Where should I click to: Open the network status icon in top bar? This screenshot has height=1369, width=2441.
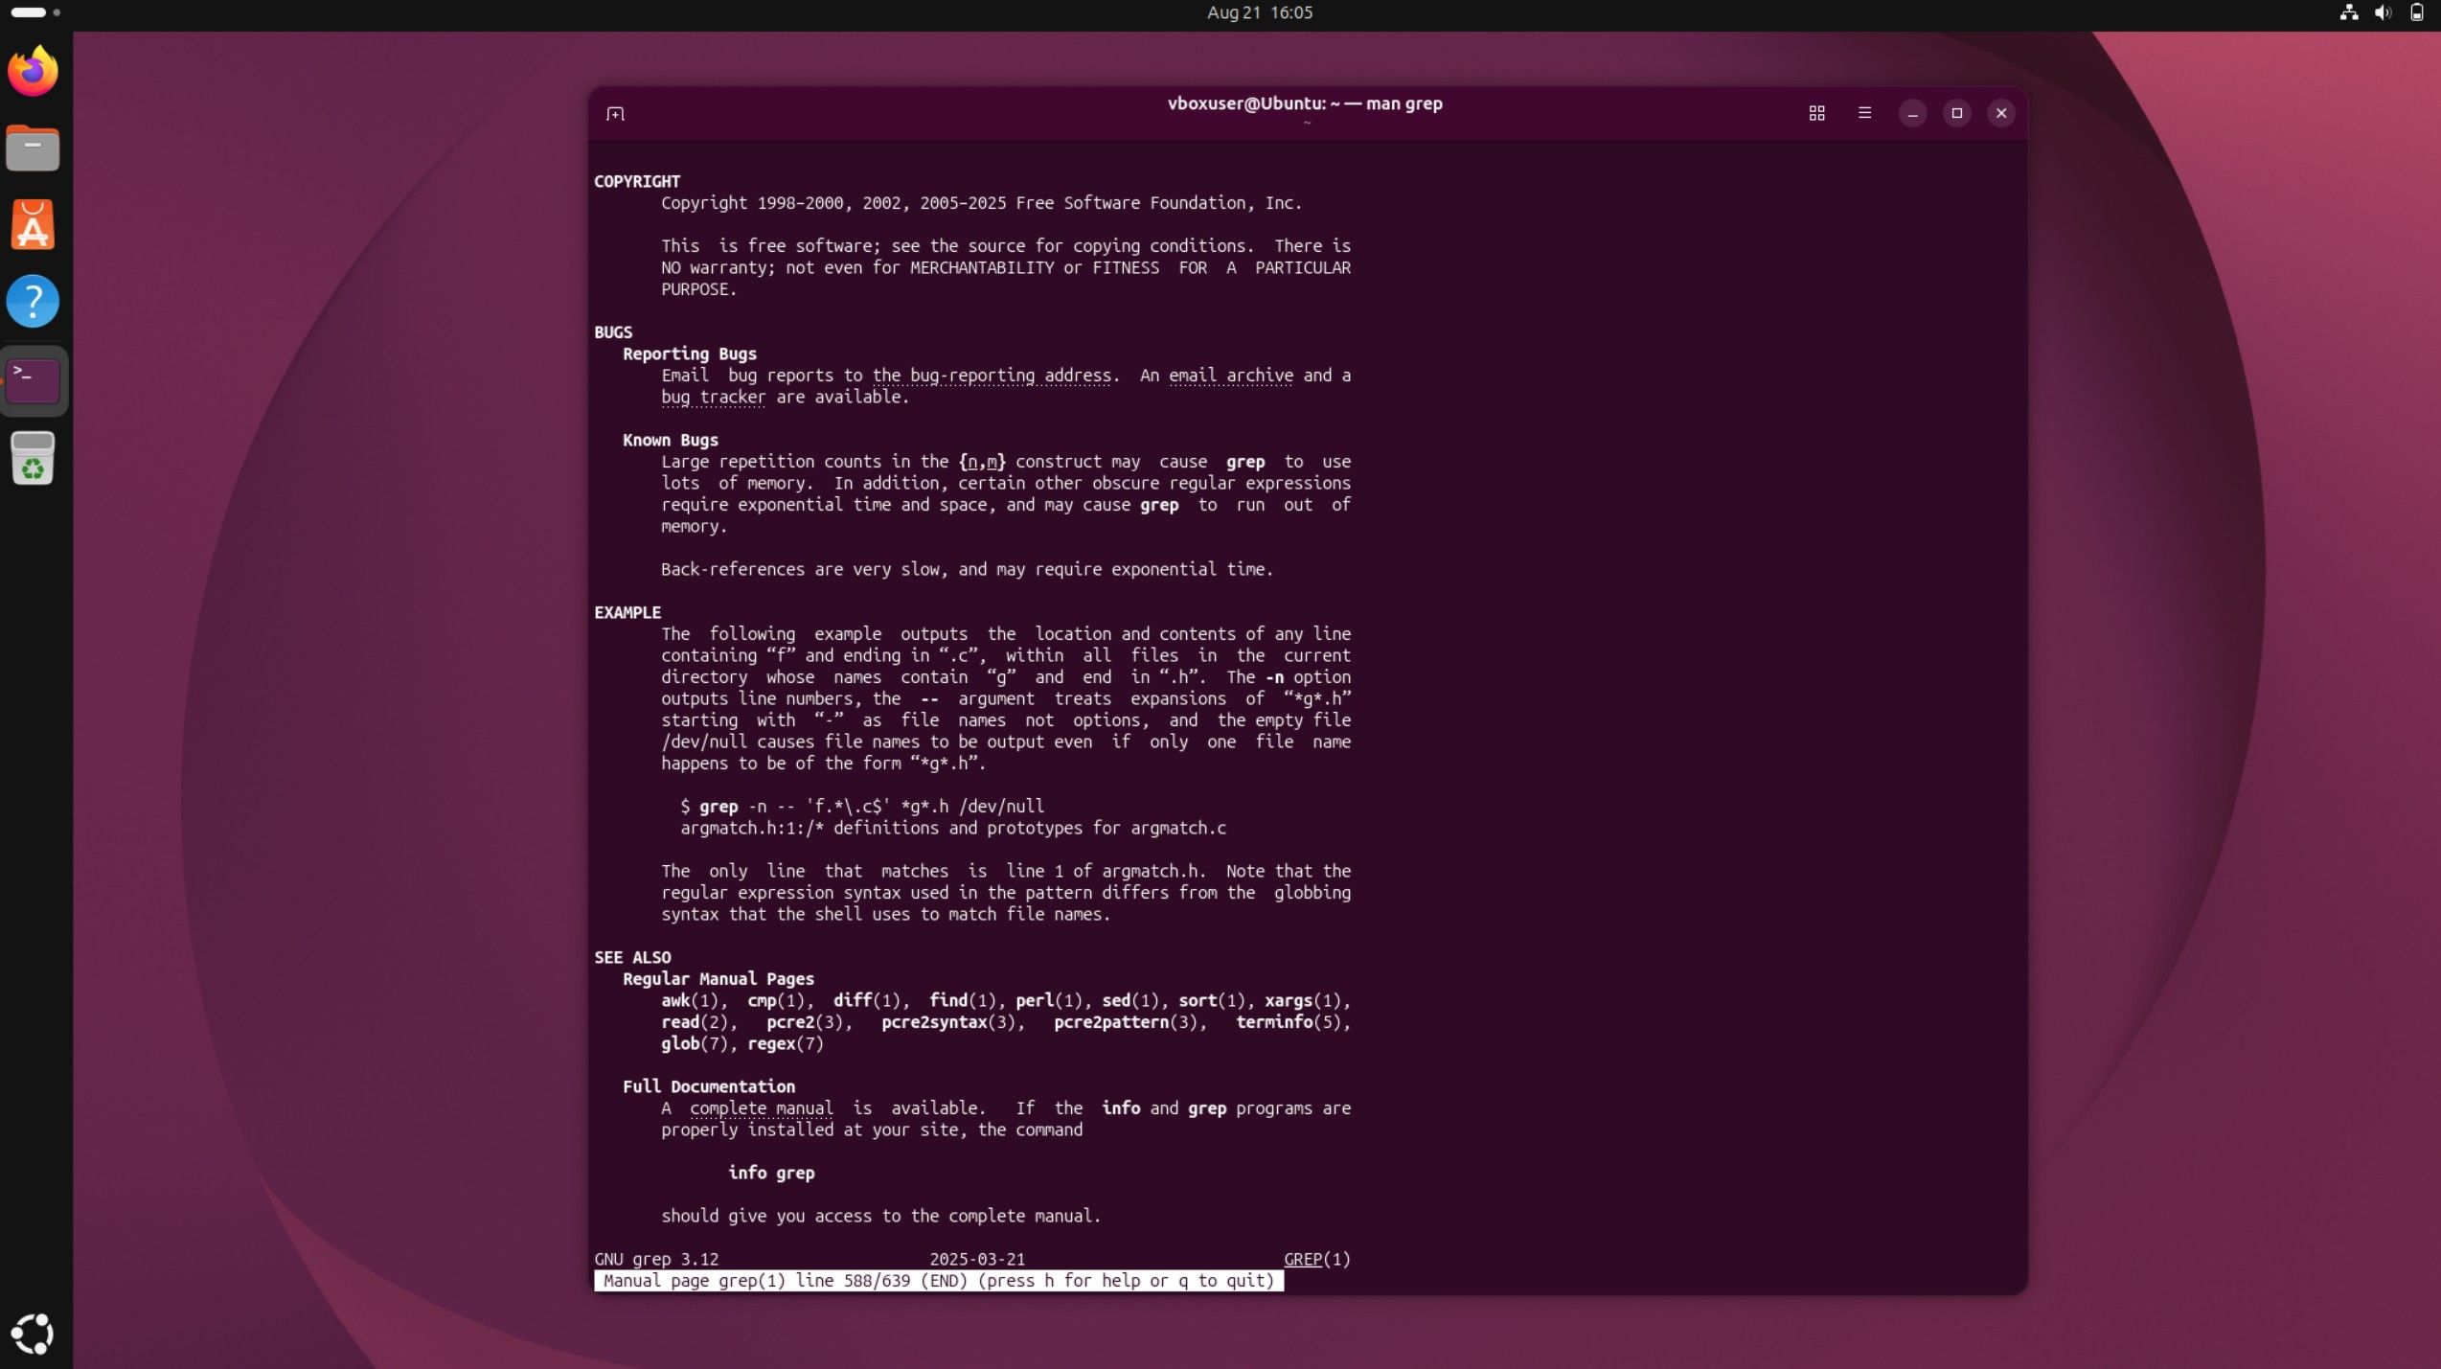(x=2348, y=12)
